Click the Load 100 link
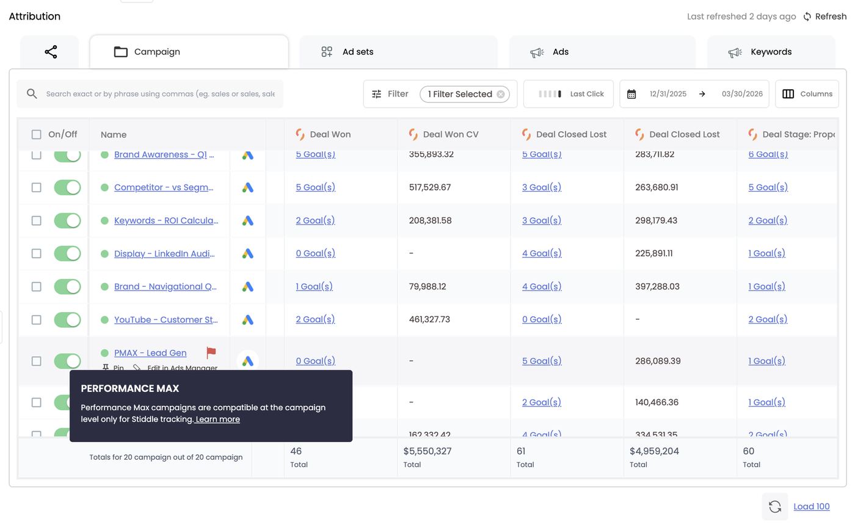The height and width of the screenshot is (525, 855). (812, 507)
